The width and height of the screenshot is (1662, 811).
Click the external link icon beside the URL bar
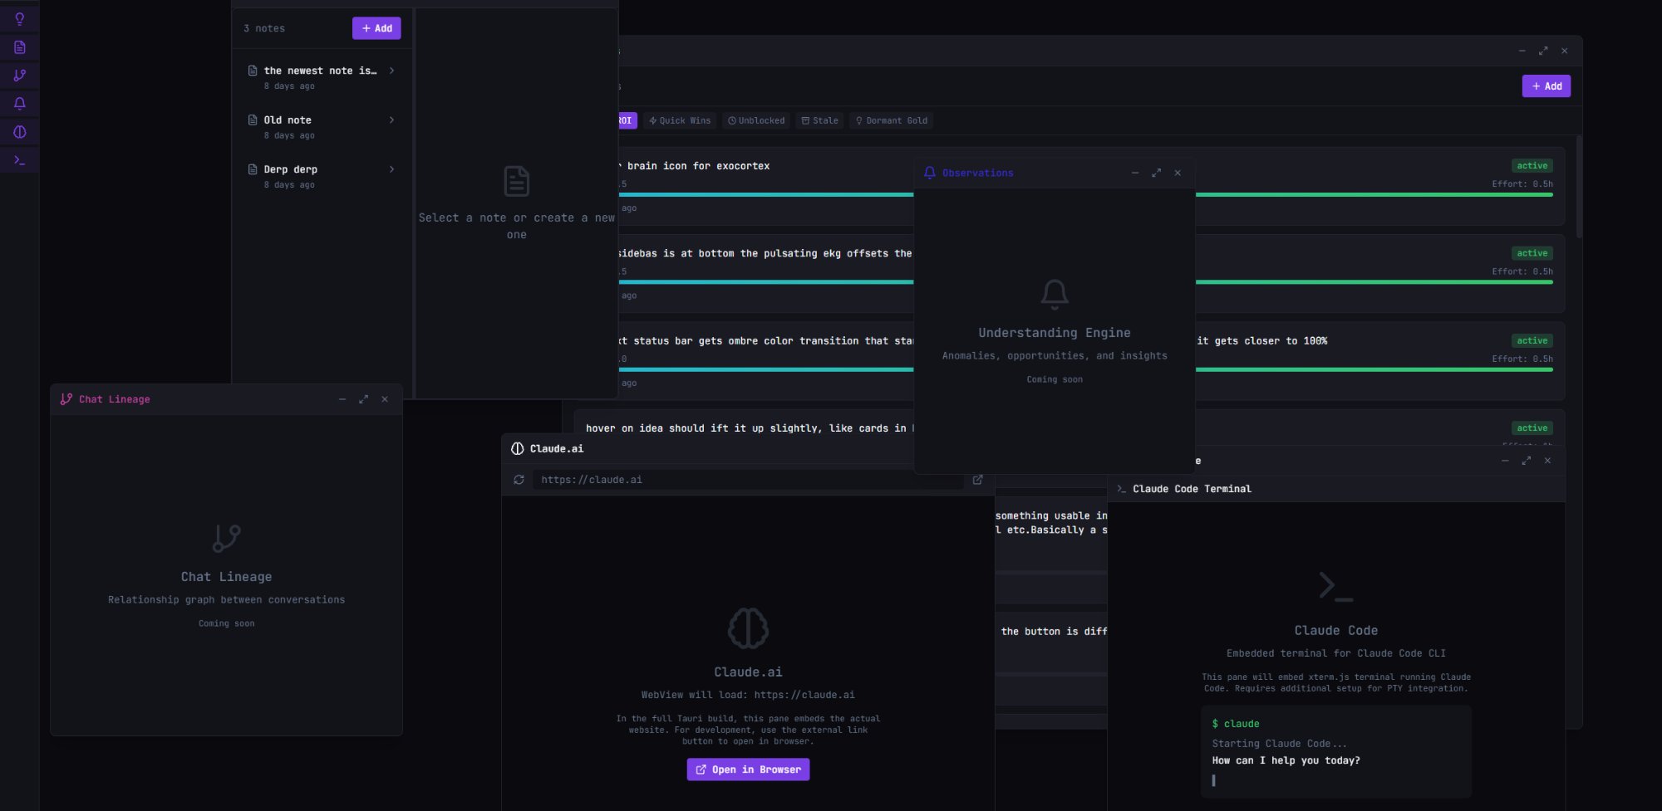(x=977, y=480)
